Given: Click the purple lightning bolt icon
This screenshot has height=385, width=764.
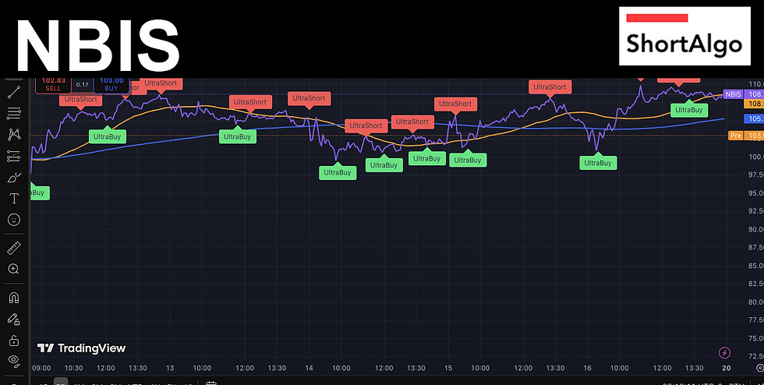Looking at the screenshot, I should tap(724, 352).
